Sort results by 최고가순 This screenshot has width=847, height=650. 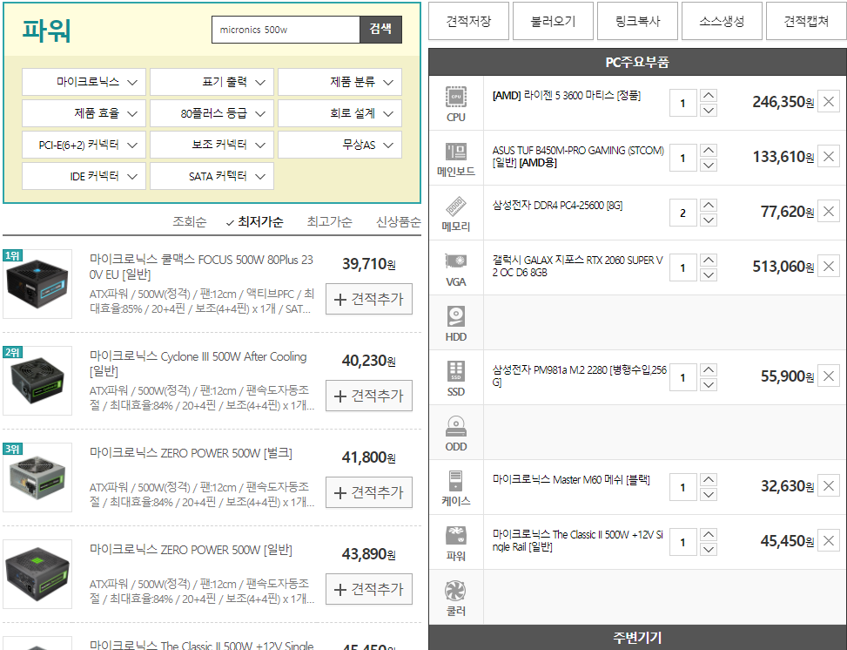(x=330, y=221)
